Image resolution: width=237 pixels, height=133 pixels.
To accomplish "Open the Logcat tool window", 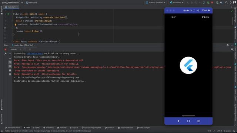I will [74, 127].
